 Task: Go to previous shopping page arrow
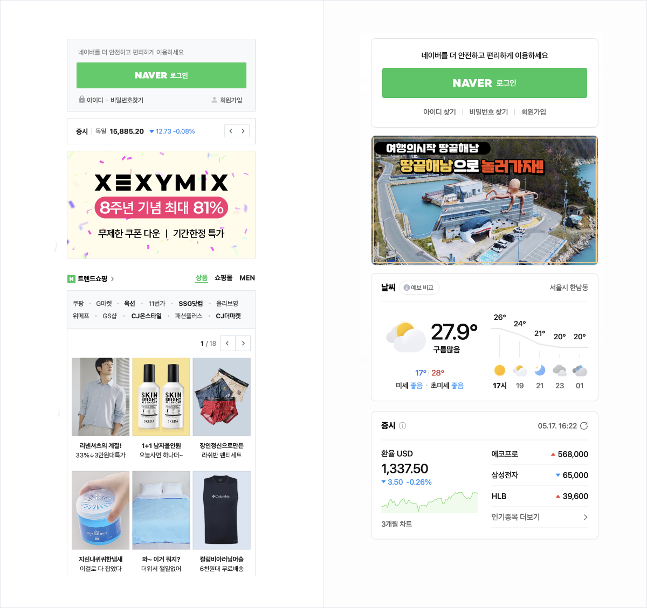coord(228,343)
